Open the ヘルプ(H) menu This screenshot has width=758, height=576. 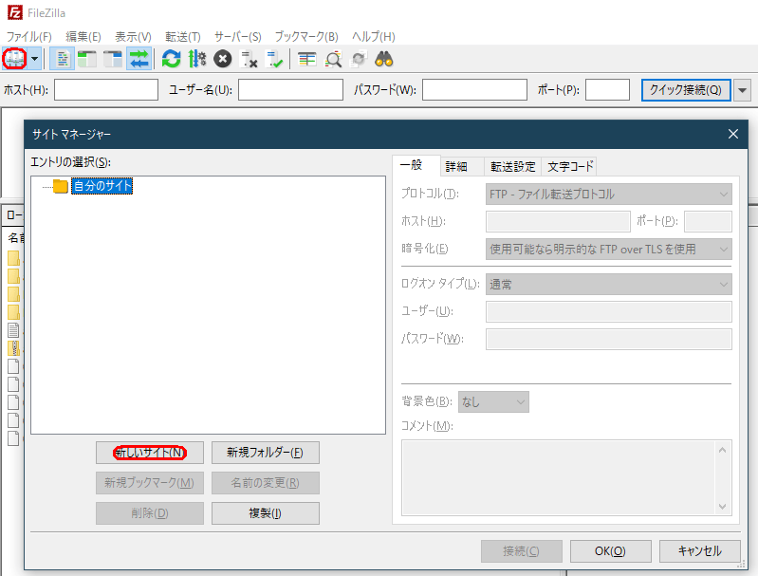373,37
